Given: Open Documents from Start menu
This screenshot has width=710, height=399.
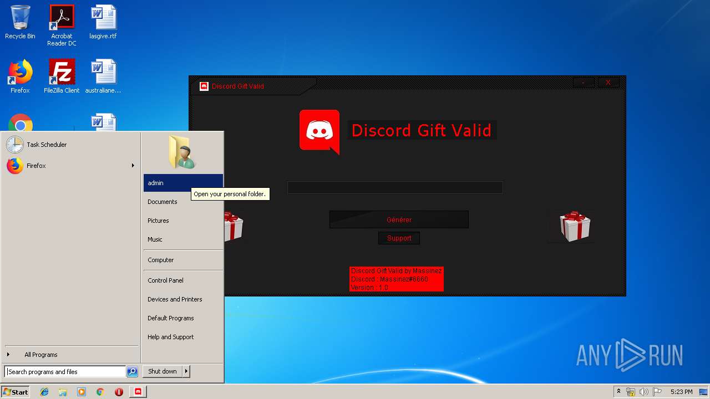Looking at the screenshot, I should (183, 202).
